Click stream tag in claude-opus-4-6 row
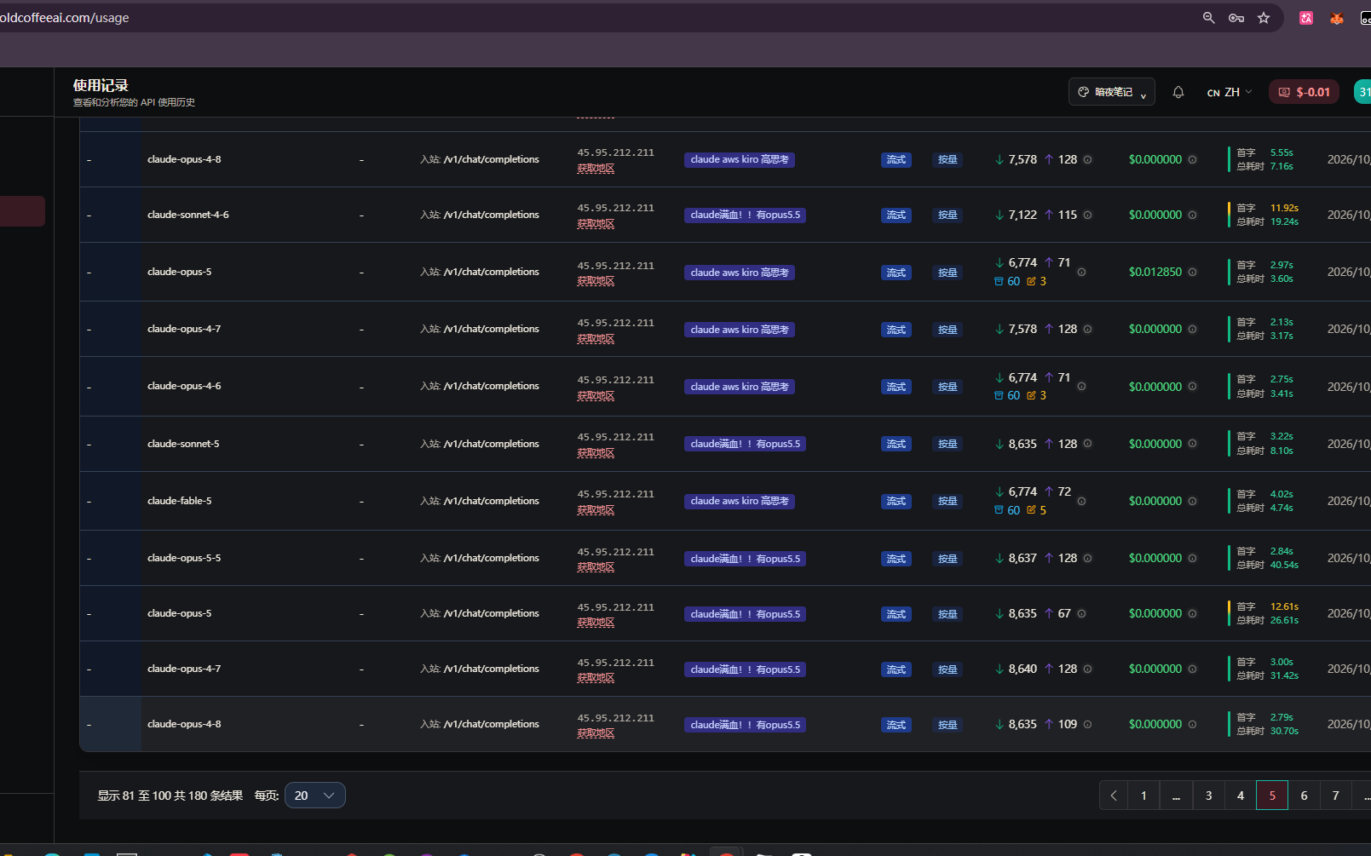Viewport: 1371px width, 856px height. click(x=896, y=387)
